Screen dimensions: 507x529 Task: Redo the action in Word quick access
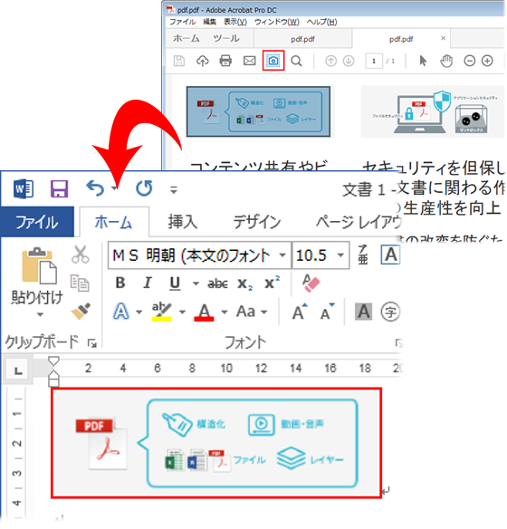click(144, 188)
